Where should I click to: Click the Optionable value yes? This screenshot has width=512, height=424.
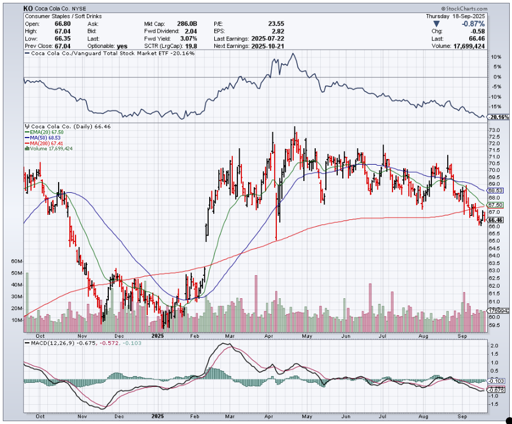pyautogui.click(x=122, y=46)
